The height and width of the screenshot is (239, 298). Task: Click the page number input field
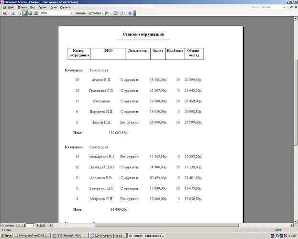pyautogui.click(x=30, y=225)
